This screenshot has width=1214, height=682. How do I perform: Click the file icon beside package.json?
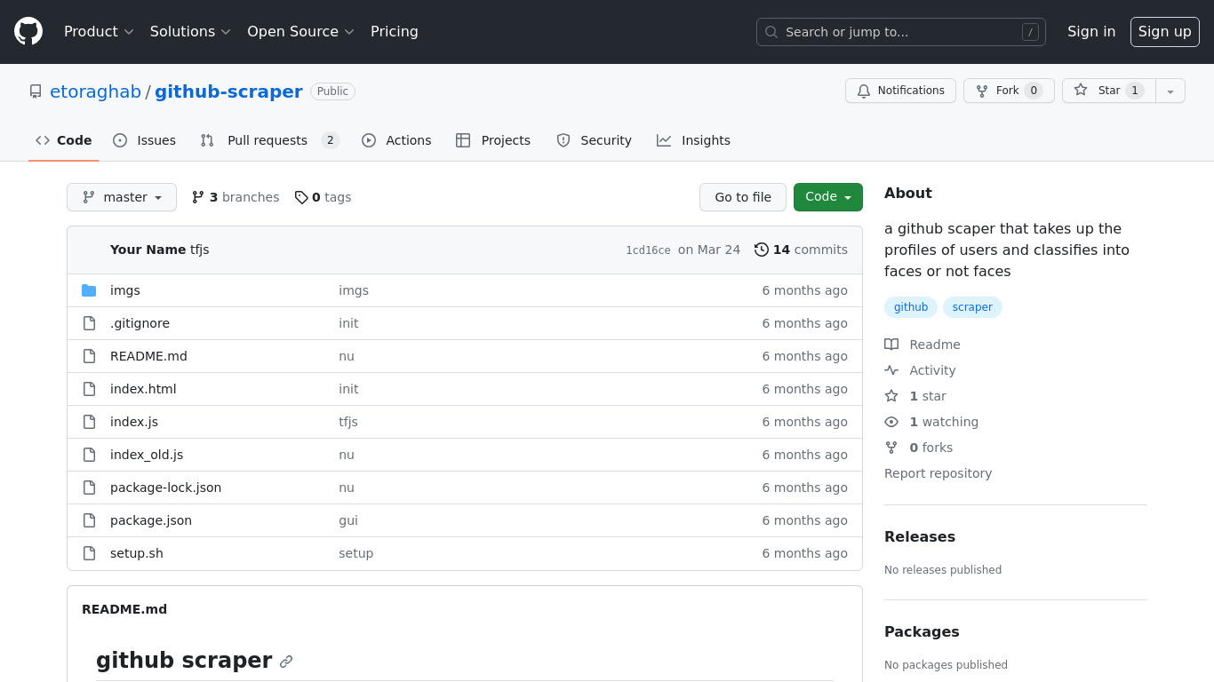[89, 520]
